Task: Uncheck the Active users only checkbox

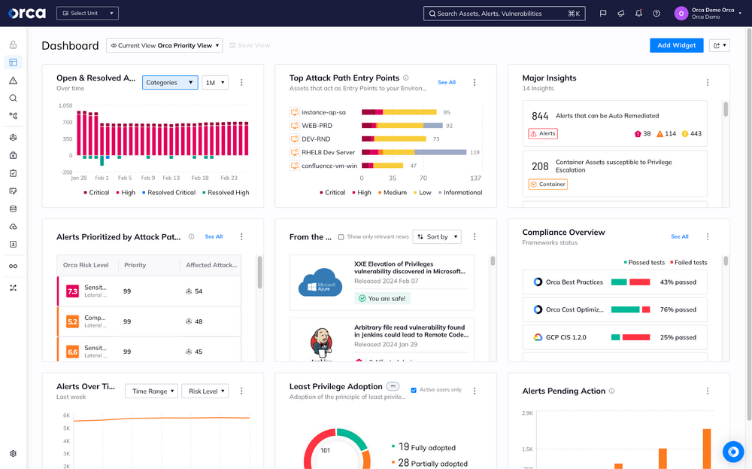Action: [414, 390]
